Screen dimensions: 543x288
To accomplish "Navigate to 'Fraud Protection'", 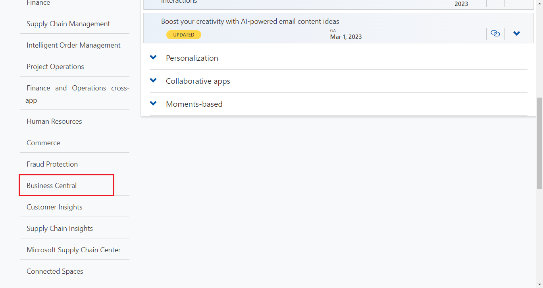I will tap(52, 164).
